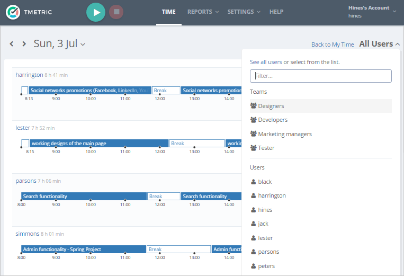The image size is (404, 276).
Task: Click the empty box before harrington's first entry
Action: click(25, 91)
